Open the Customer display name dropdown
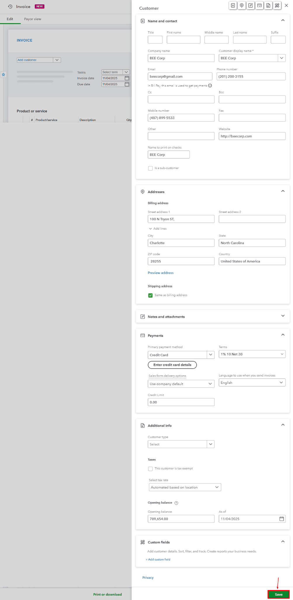The image size is (293, 600). pos(282,58)
